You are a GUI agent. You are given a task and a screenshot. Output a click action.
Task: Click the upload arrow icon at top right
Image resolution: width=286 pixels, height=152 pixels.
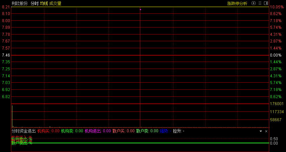254,3
